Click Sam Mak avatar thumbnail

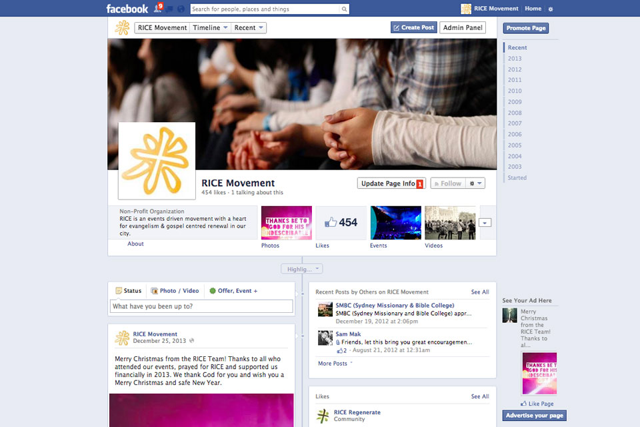coord(325,338)
